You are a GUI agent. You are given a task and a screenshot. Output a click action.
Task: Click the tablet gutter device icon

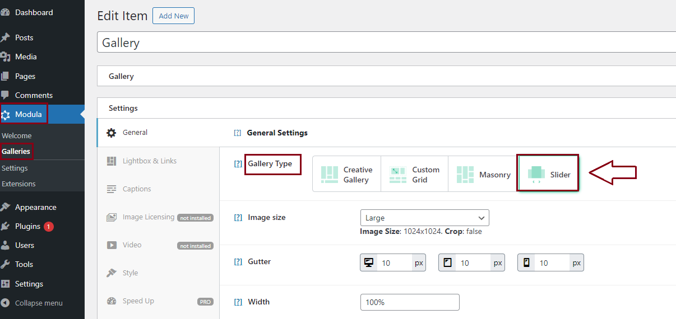447,262
